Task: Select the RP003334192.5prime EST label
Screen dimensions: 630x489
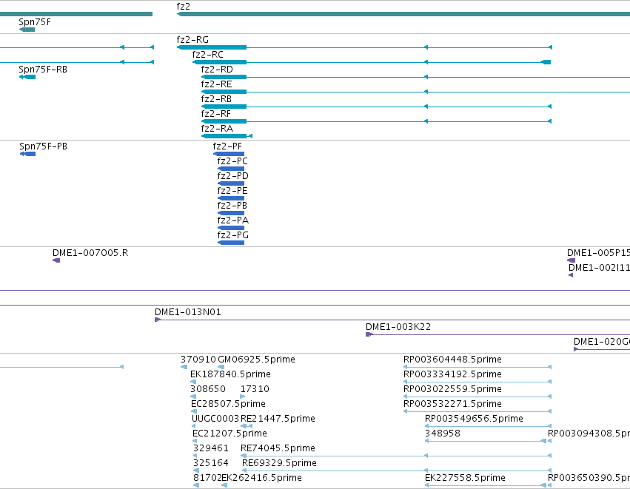Action: point(452,374)
